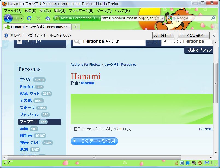Open a new tab with the plus button
220x168 pixels.
(76, 27)
